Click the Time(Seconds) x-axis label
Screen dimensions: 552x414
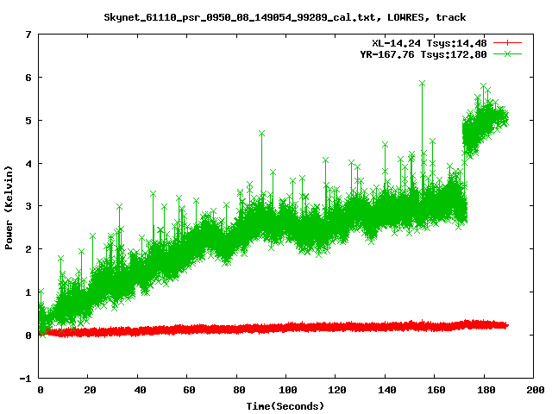click(x=287, y=405)
